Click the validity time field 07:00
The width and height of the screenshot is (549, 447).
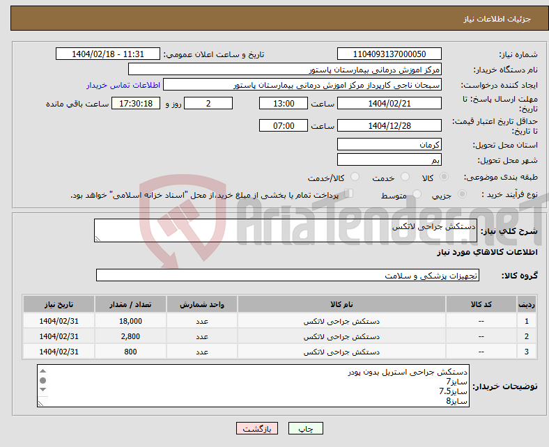pos(284,125)
